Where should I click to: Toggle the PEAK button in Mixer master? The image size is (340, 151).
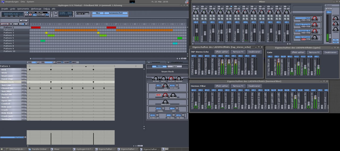336,42
